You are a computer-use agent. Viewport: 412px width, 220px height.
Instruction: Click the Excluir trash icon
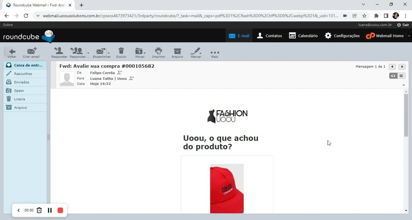click(x=121, y=51)
